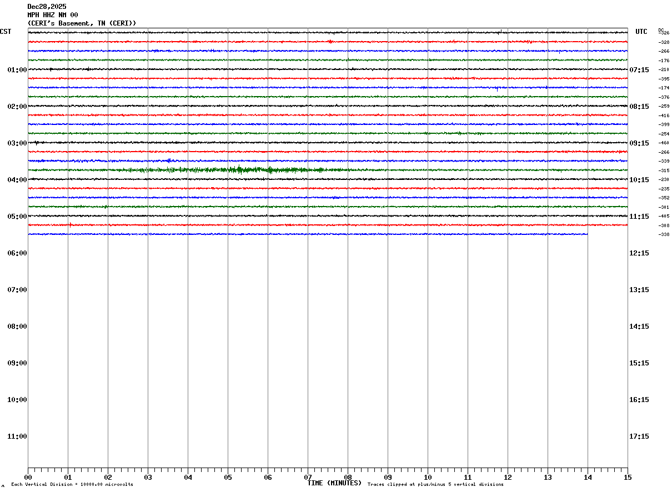Screen dimensions: 672x492
Task: Click the 05 minute axis tick label
Action: 228,478
